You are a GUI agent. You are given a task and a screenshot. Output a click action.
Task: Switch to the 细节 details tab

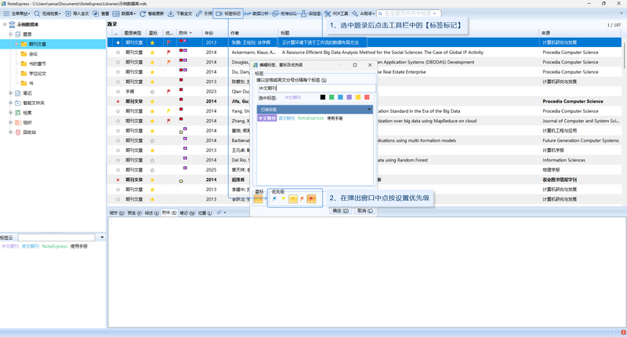tap(116, 213)
